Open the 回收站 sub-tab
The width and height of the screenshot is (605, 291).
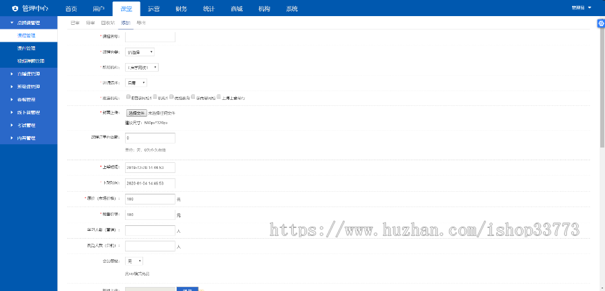[x=108, y=23]
